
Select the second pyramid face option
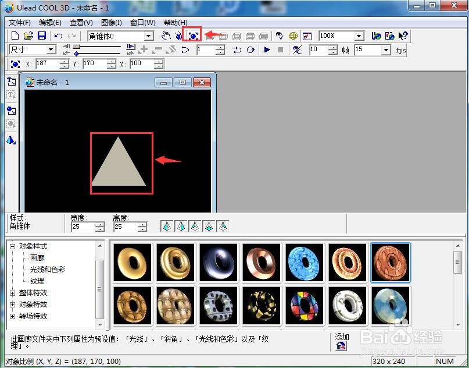pyautogui.click(x=181, y=227)
